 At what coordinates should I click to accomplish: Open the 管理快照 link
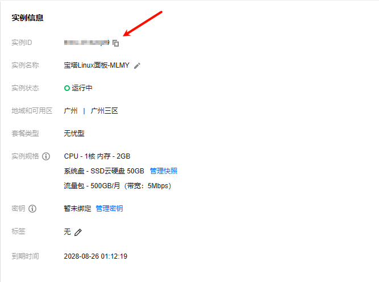tap(164, 171)
